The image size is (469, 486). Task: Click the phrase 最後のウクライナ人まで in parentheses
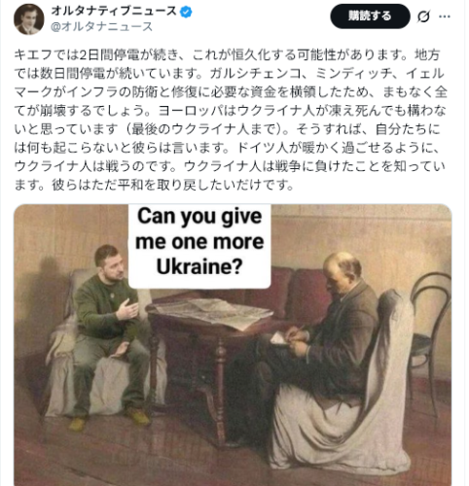206,129
